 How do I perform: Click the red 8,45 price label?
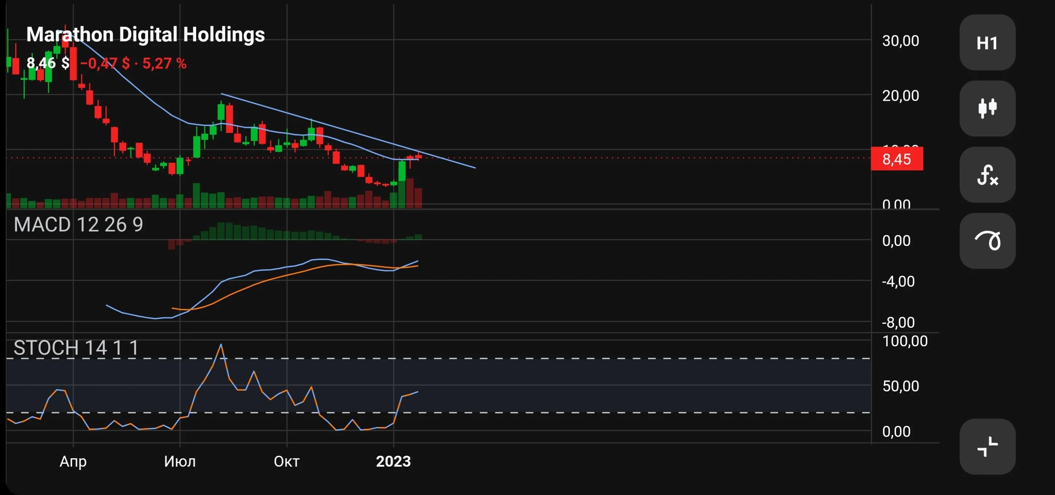tap(896, 159)
